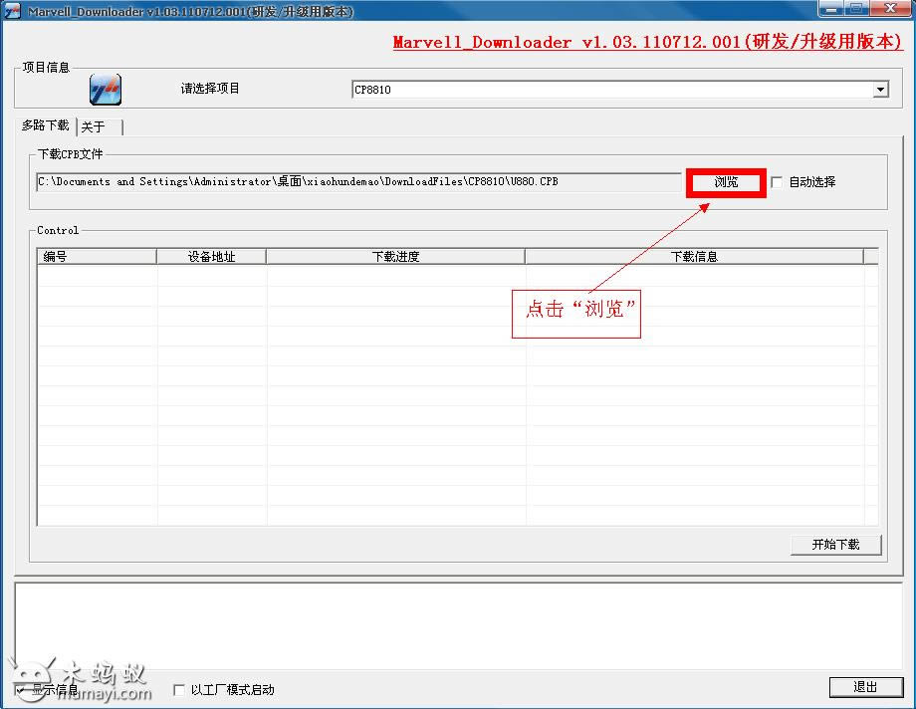Minimize the Marvell_Downloader window

pyautogui.click(x=828, y=9)
